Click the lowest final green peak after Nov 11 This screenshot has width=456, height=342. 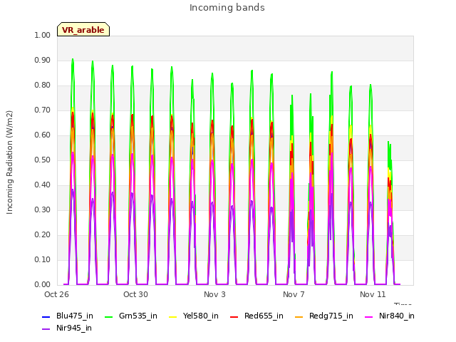coord(388,142)
